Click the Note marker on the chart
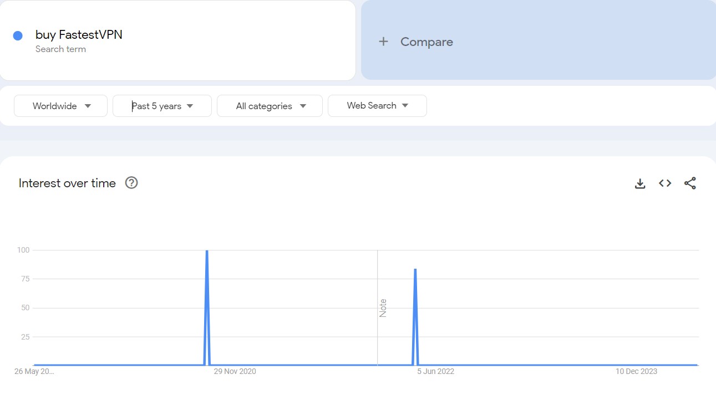 coord(383,308)
